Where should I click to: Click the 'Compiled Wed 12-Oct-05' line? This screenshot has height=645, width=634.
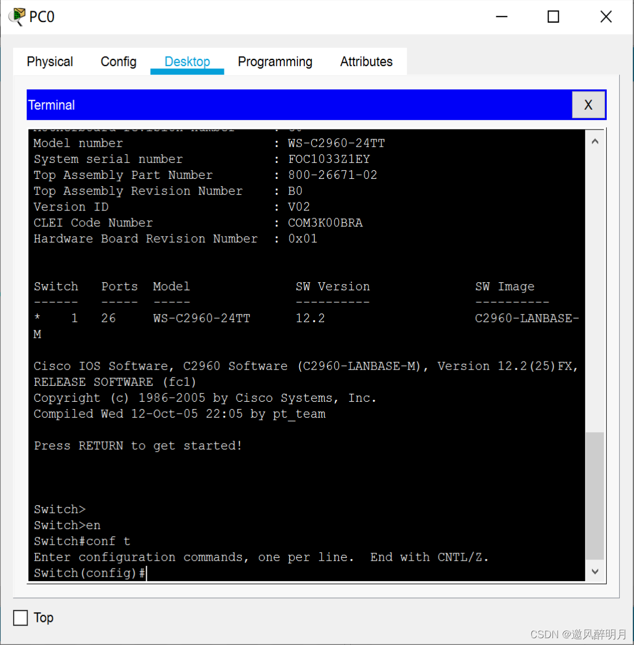pyautogui.click(x=180, y=414)
